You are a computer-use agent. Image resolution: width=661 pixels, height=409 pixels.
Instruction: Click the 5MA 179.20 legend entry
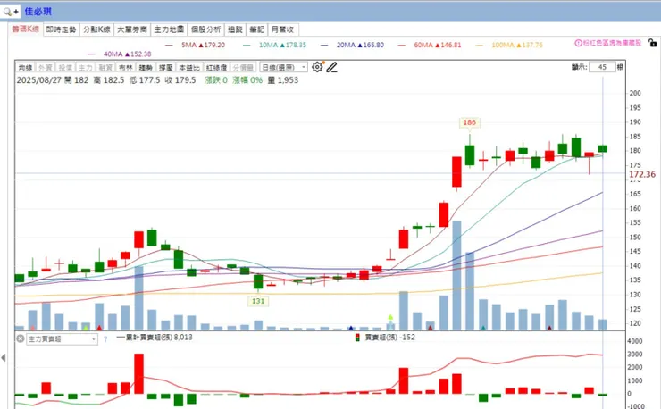click(196, 45)
